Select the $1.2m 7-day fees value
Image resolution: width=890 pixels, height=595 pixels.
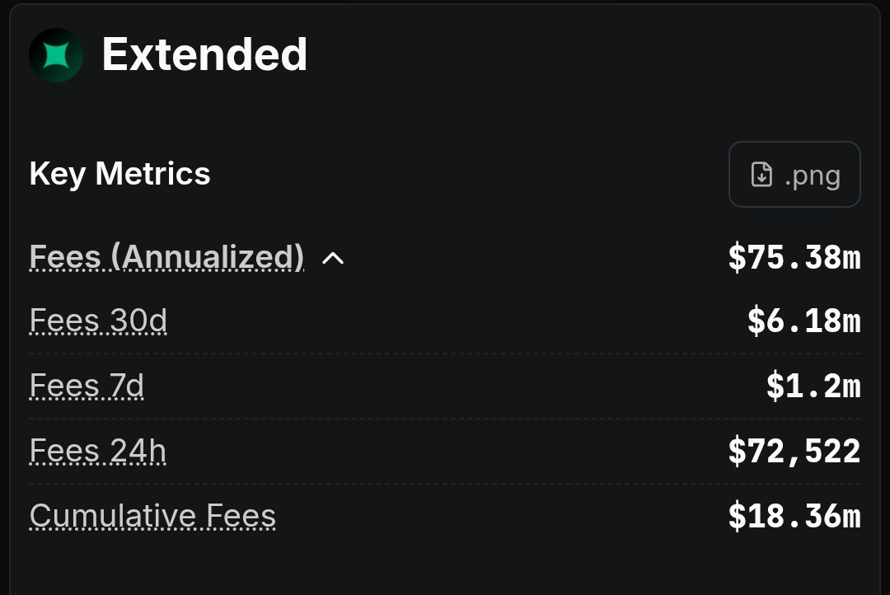tap(813, 387)
